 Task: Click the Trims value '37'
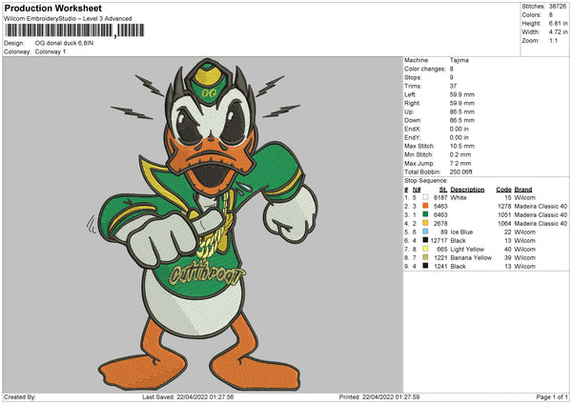453,86
